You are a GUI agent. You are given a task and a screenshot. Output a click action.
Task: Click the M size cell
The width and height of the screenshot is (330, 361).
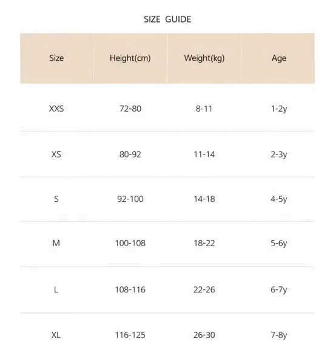pyautogui.click(x=56, y=243)
